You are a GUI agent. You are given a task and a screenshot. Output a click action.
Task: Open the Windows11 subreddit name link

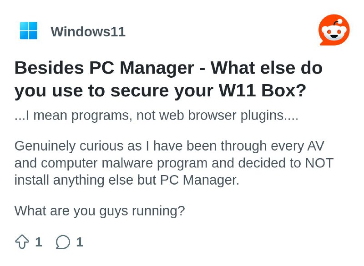[x=88, y=31]
